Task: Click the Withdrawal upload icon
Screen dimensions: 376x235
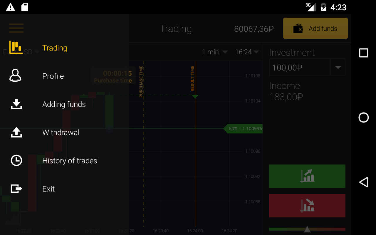Action: coord(16,132)
